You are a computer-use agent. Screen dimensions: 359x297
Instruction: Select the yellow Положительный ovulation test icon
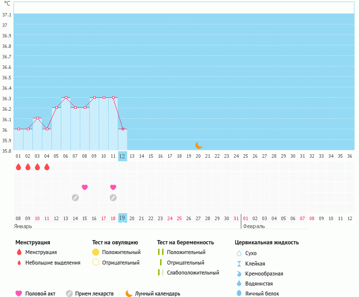[96, 253]
